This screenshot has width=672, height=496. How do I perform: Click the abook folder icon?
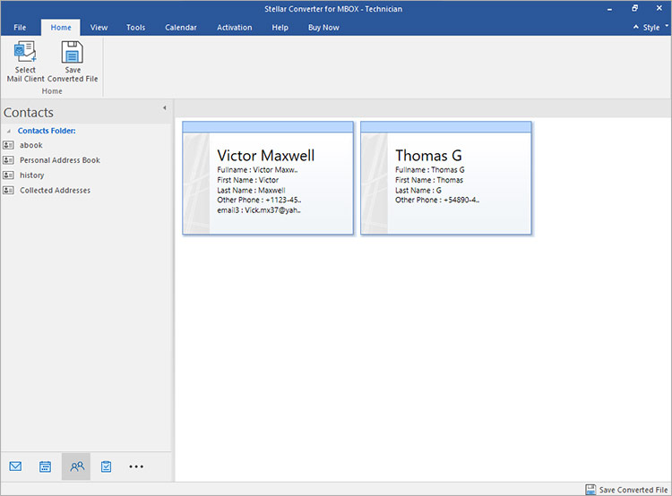8,145
